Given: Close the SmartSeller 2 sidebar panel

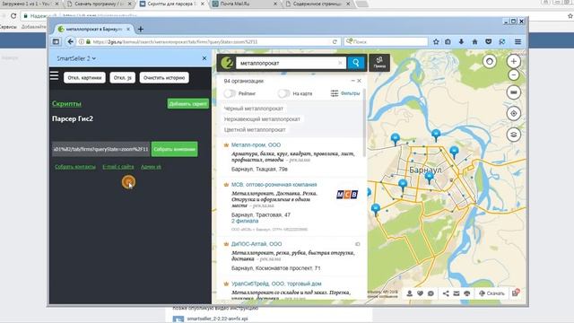Looking at the screenshot, I should click(x=204, y=58).
